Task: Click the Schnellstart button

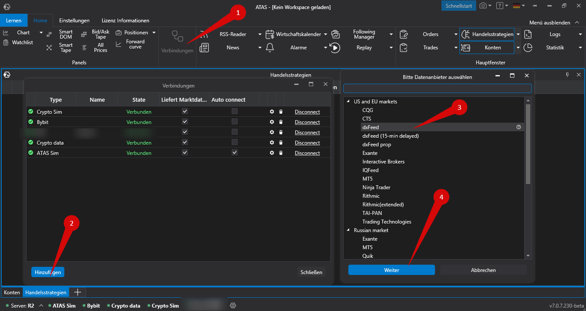Action: [459, 6]
